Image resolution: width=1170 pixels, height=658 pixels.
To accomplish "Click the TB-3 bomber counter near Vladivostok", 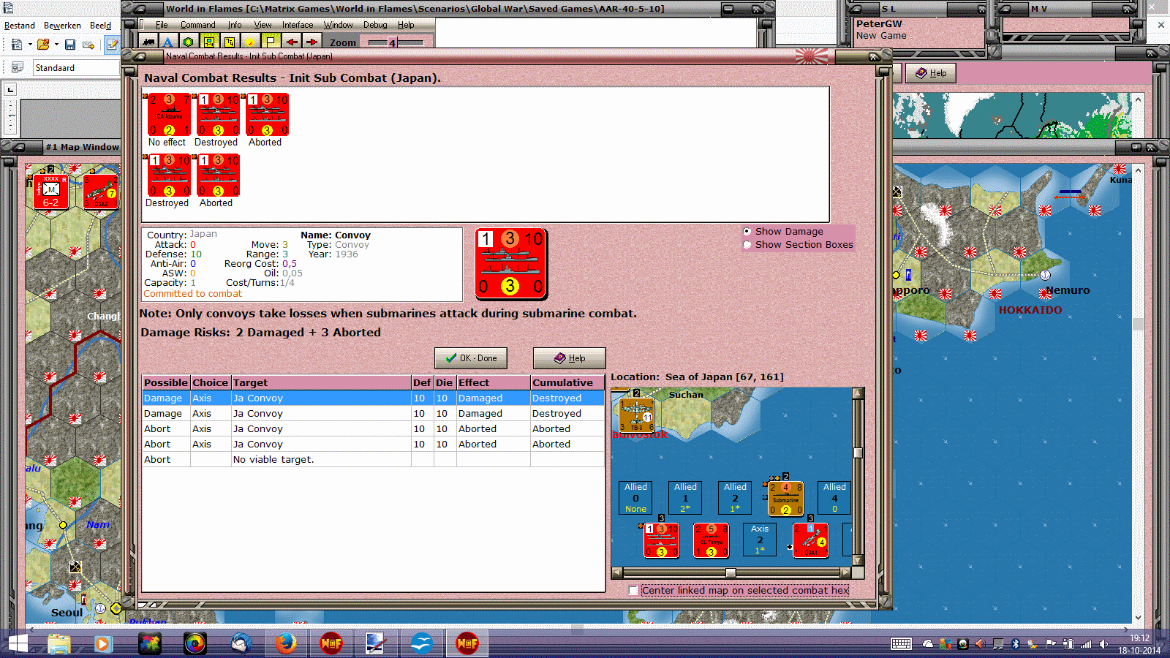I will click(636, 415).
